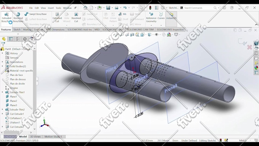Switch to PropertyManager tab
The width and height of the screenshot is (259, 146).
(11, 39)
